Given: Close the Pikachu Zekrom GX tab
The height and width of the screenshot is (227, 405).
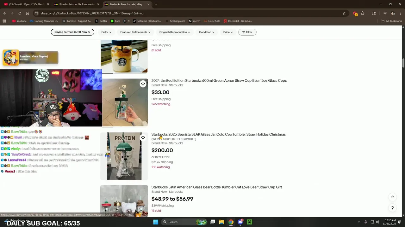Looking at the screenshot, I should pyautogui.click(x=98, y=4).
